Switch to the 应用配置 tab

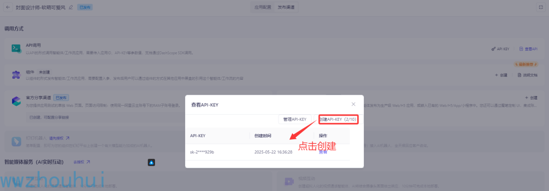pyautogui.click(x=263, y=7)
